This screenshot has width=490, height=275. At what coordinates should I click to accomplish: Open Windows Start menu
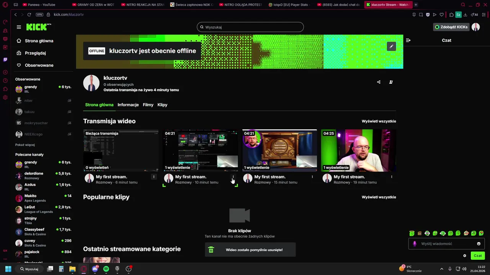[x=8, y=269]
